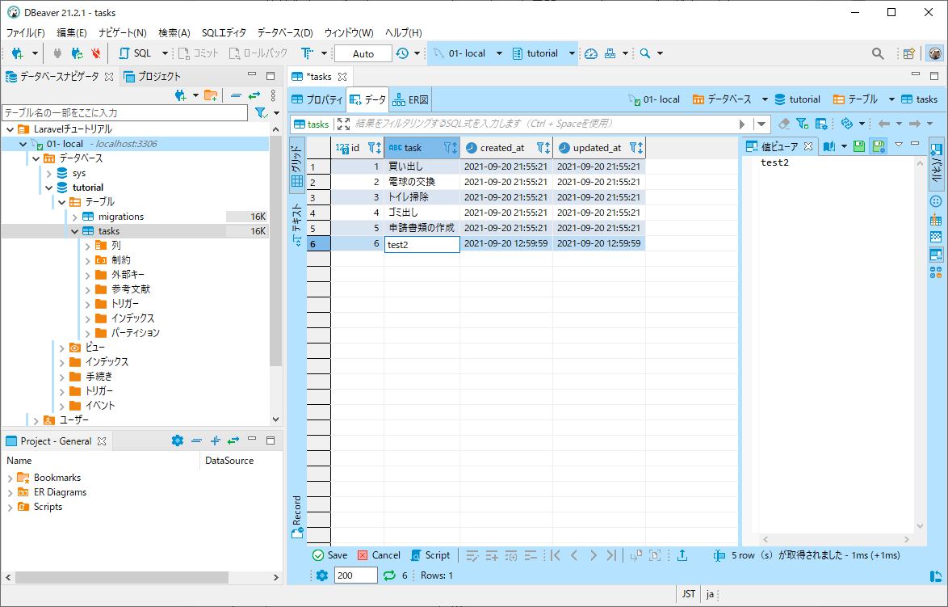
Task: Select the 申請書類の作成 cell
Action: 422,228
